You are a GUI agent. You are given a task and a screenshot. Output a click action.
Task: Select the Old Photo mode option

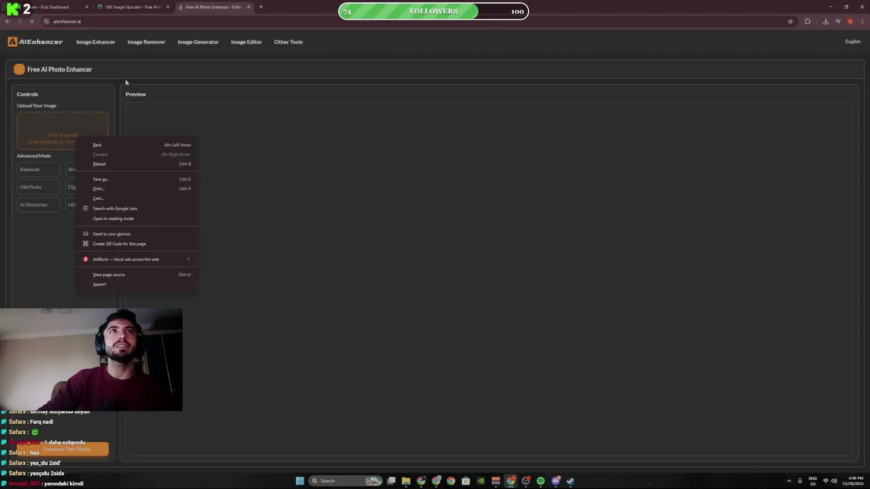point(39,187)
